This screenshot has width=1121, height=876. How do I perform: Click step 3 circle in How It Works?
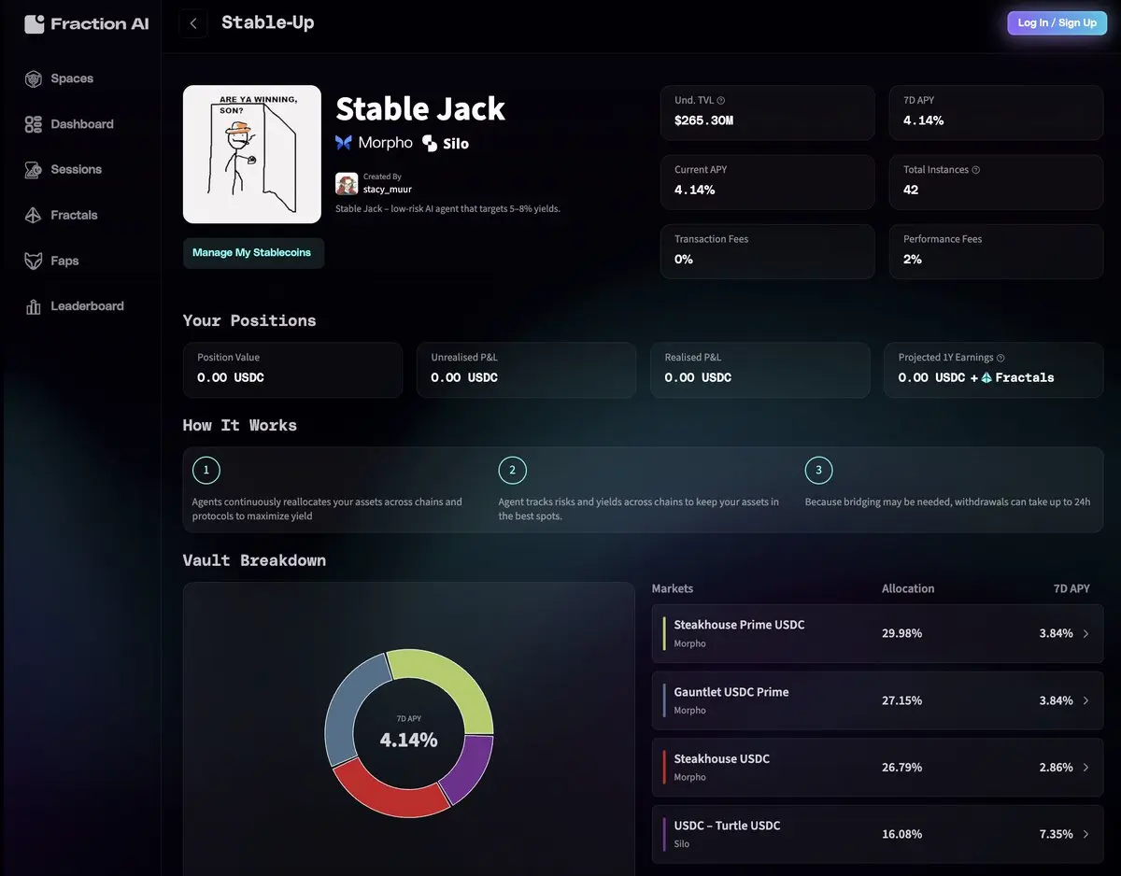click(818, 470)
